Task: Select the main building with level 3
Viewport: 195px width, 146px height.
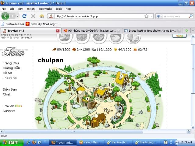Action: [x=102, y=93]
